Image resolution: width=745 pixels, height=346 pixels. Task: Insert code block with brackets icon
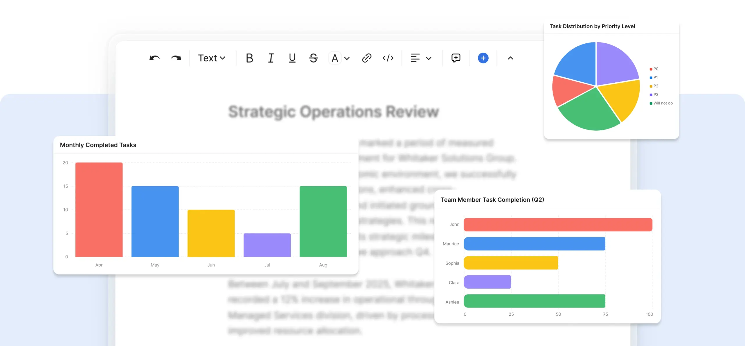click(388, 58)
